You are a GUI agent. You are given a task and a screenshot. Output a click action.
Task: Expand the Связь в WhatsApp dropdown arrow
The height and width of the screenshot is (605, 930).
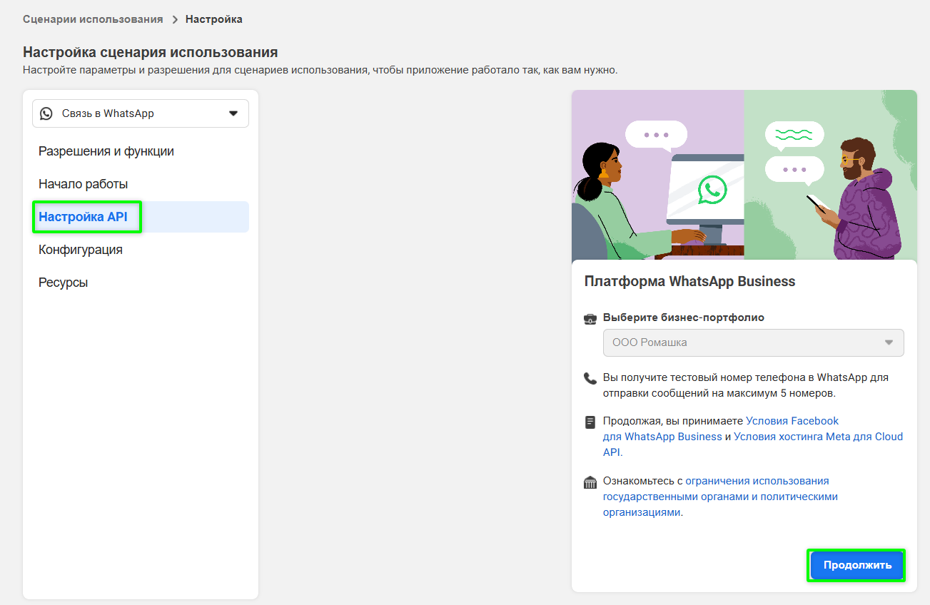233,113
